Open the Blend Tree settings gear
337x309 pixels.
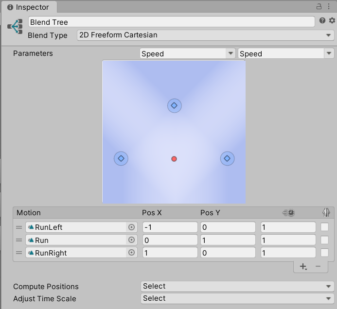tap(332, 20)
